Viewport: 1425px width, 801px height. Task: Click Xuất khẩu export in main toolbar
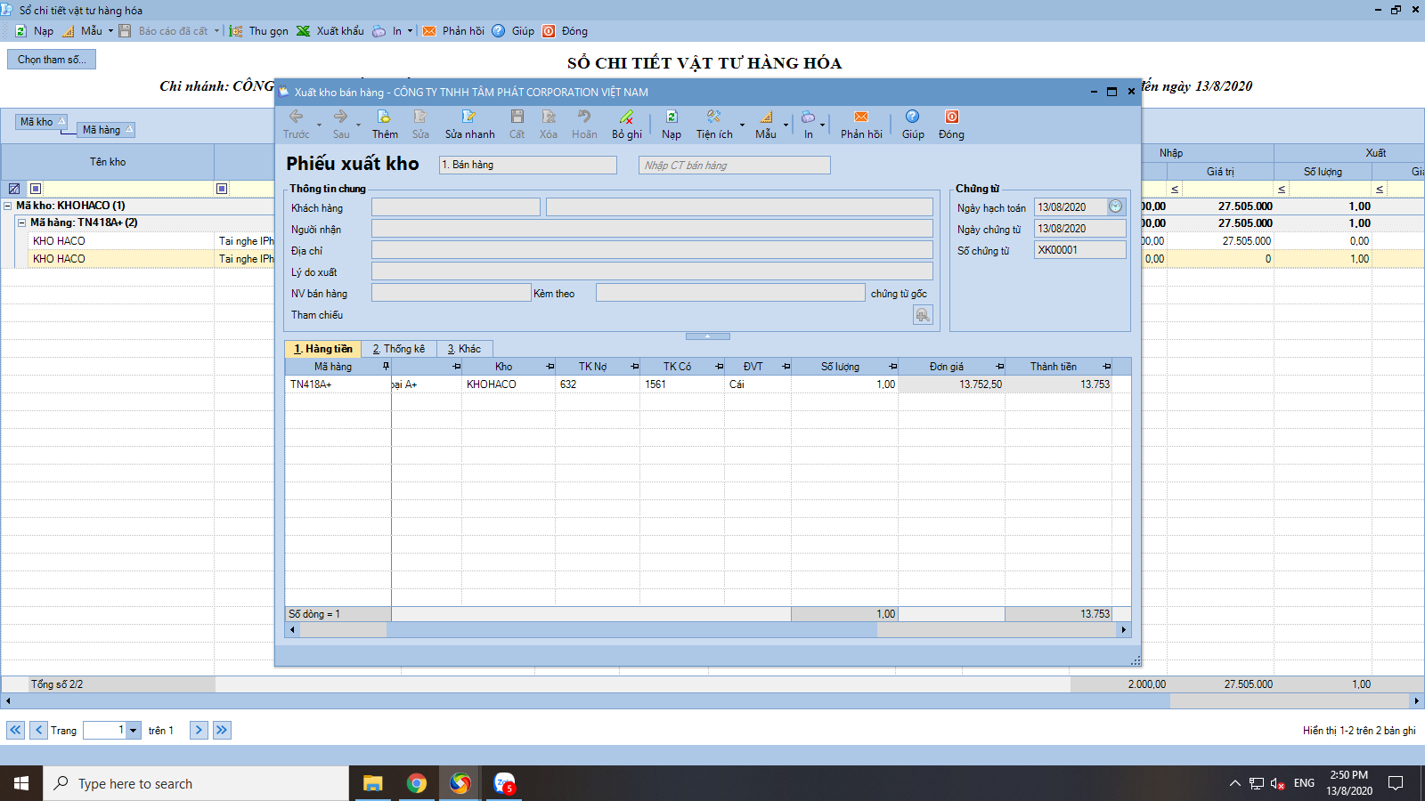point(330,31)
